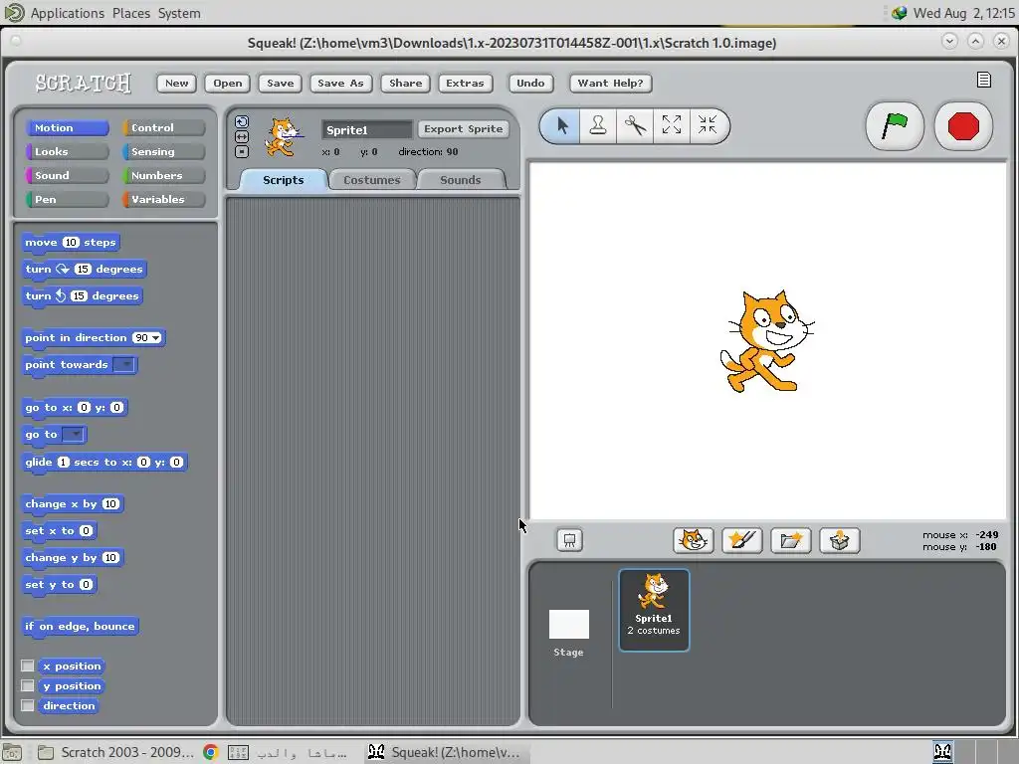Screen dimensions: 1019x764
Task: Click the green flag to start scripts
Action: (895, 126)
